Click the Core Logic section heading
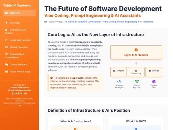 (x=96, y=34)
